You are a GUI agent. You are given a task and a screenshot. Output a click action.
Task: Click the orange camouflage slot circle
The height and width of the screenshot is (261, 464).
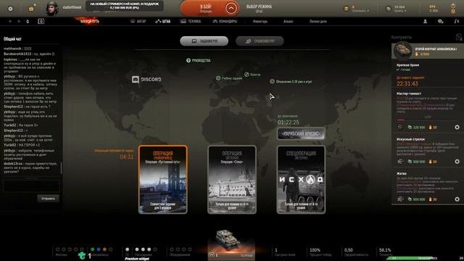pos(104,249)
